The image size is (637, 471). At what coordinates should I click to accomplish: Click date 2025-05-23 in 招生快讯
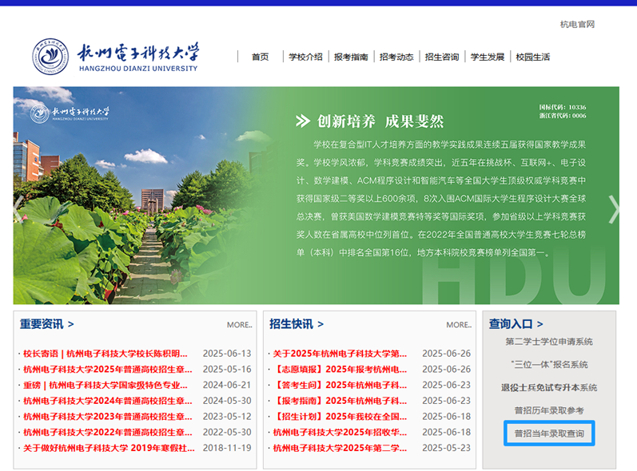(447, 449)
